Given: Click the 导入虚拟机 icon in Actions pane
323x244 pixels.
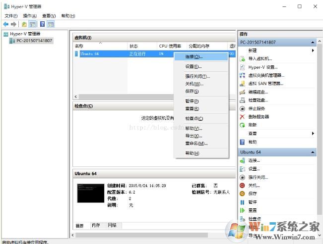Looking at the screenshot, I should click(243, 59).
